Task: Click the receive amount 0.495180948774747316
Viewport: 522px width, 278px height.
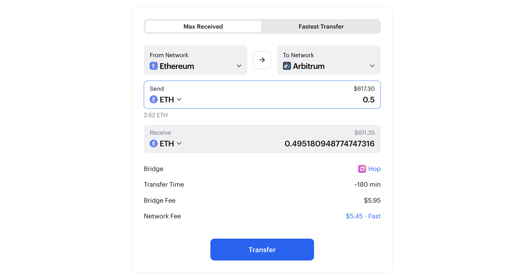Action: click(x=329, y=144)
